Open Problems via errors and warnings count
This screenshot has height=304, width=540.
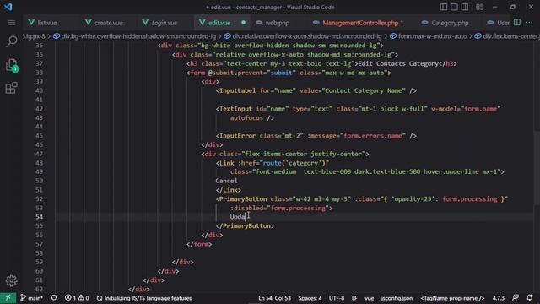(x=77, y=298)
